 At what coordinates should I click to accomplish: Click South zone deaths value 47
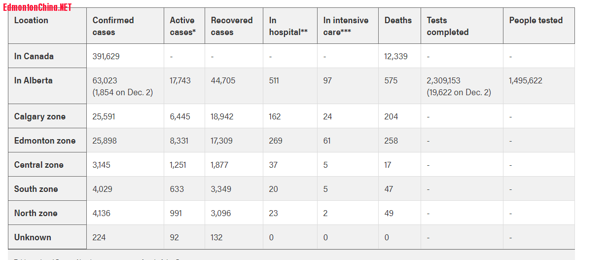[389, 189]
